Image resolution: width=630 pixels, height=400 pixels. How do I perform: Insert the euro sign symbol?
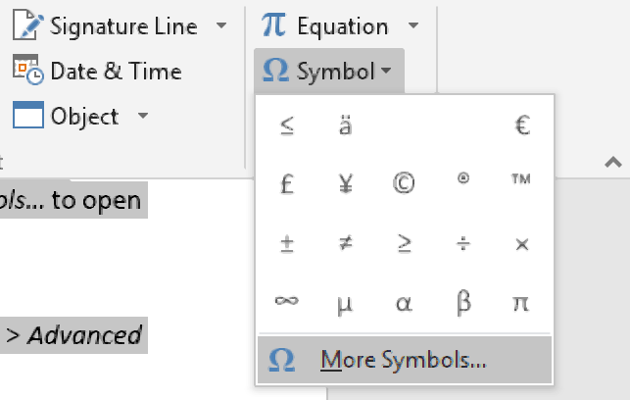pos(521,126)
